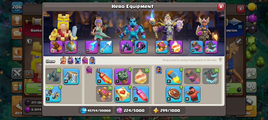Tap Grand Warden's equipped Eternal Tome slot
268x120 pixels.
tap(162, 47)
